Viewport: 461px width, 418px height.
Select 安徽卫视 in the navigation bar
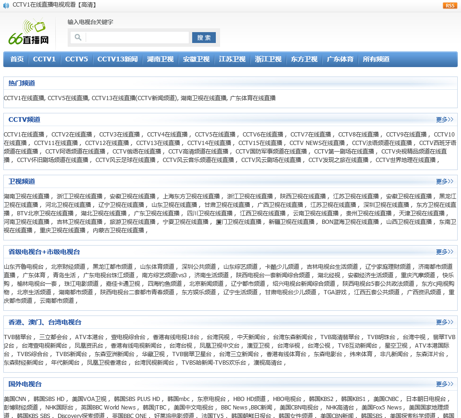(x=196, y=59)
